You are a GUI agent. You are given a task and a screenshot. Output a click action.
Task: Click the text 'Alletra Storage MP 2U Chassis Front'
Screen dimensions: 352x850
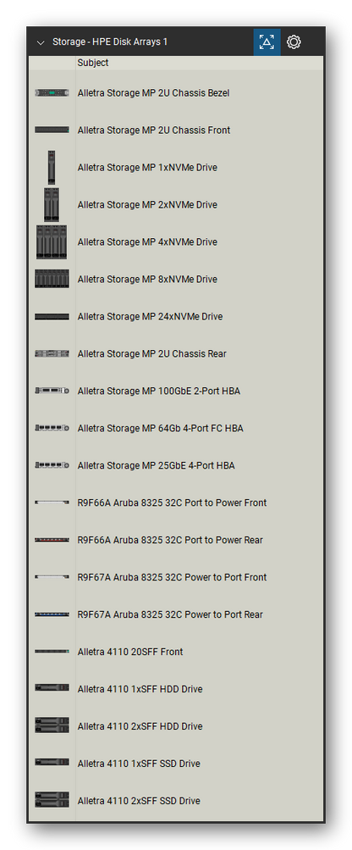point(154,131)
